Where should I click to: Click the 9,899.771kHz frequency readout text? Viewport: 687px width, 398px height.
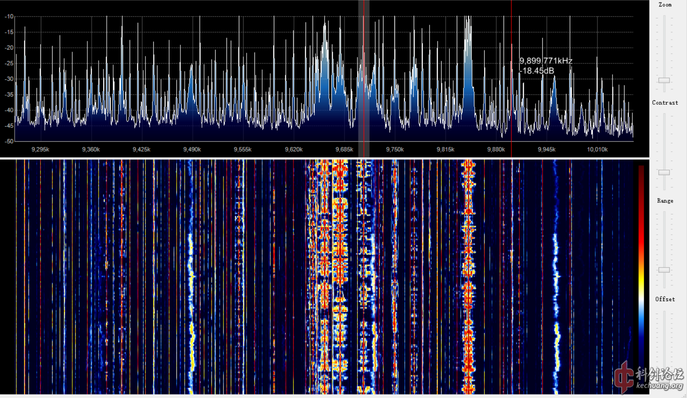click(x=545, y=61)
